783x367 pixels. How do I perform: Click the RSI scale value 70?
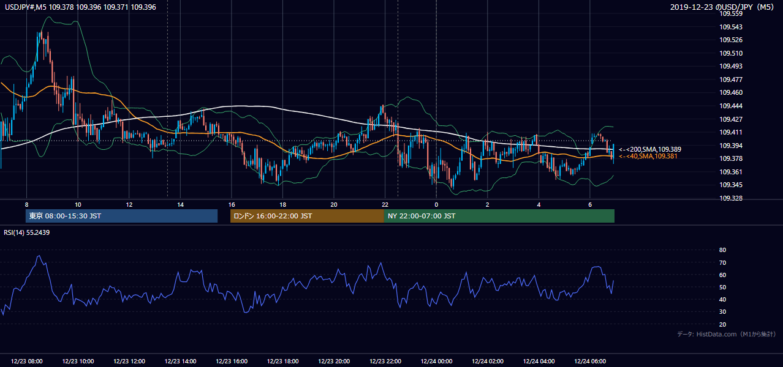click(722, 262)
